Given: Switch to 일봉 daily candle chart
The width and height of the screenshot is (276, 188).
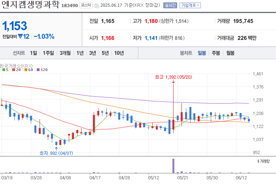Looking at the screenshot, I should tap(202, 53).
